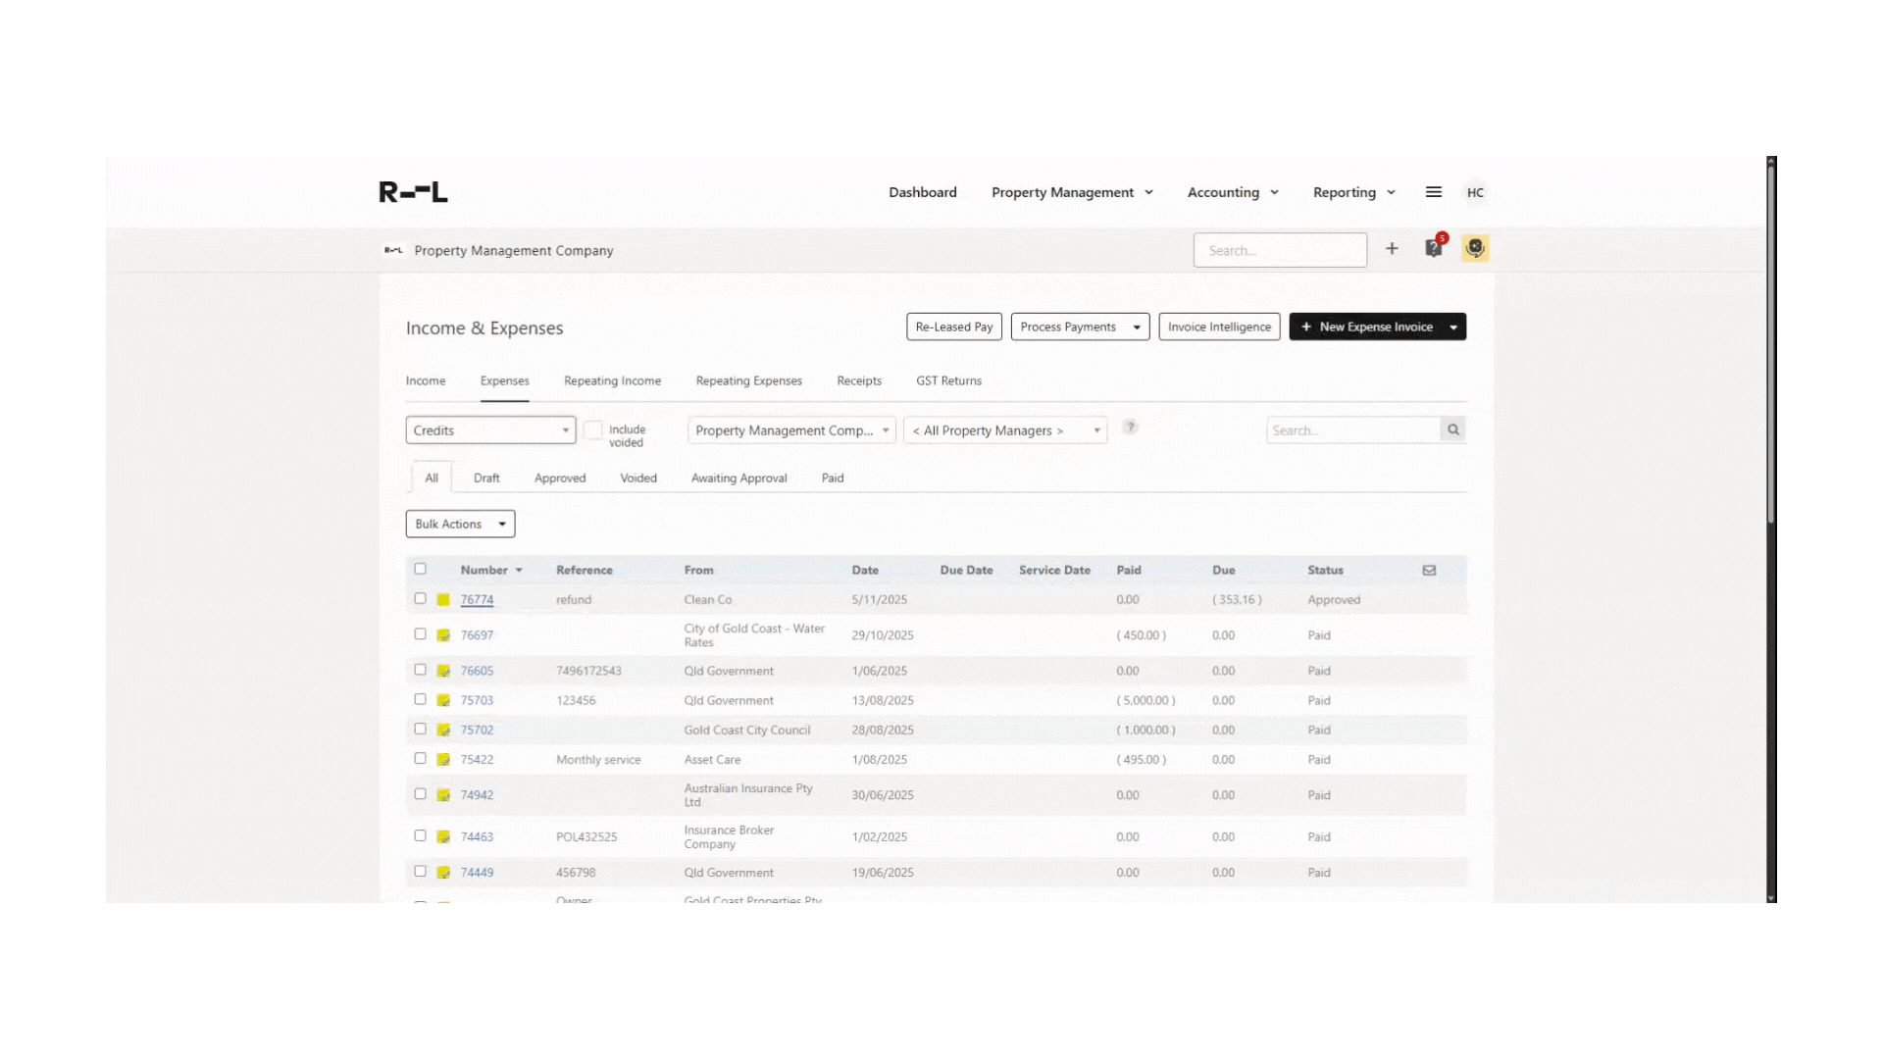
Task: Click the search magnifier icon in filters
Action: pos(1453,429)
